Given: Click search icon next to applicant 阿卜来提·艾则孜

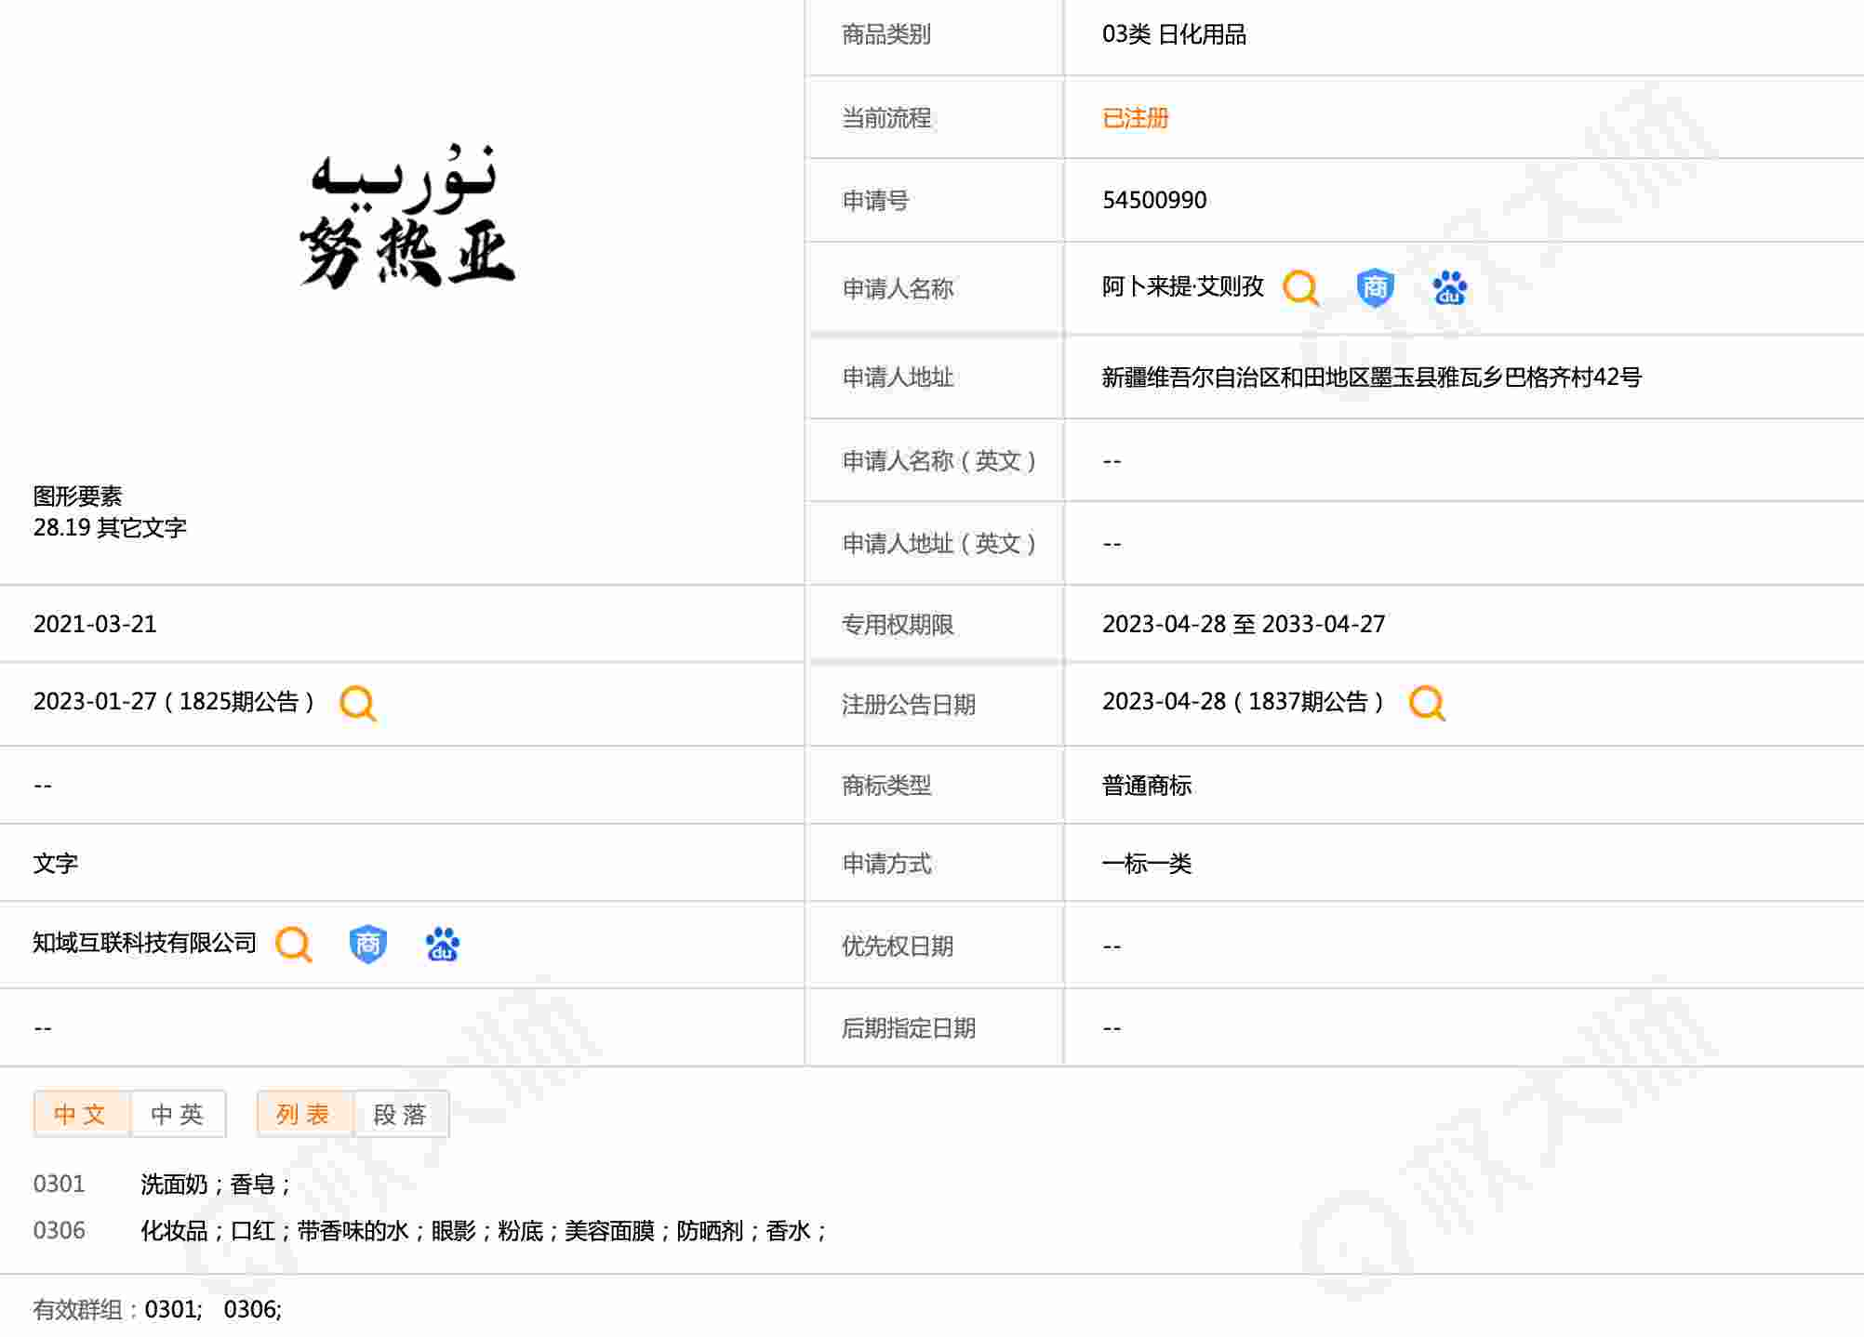Looking at the screenshot, I should pyautogui.click(x=1300, y=288).
